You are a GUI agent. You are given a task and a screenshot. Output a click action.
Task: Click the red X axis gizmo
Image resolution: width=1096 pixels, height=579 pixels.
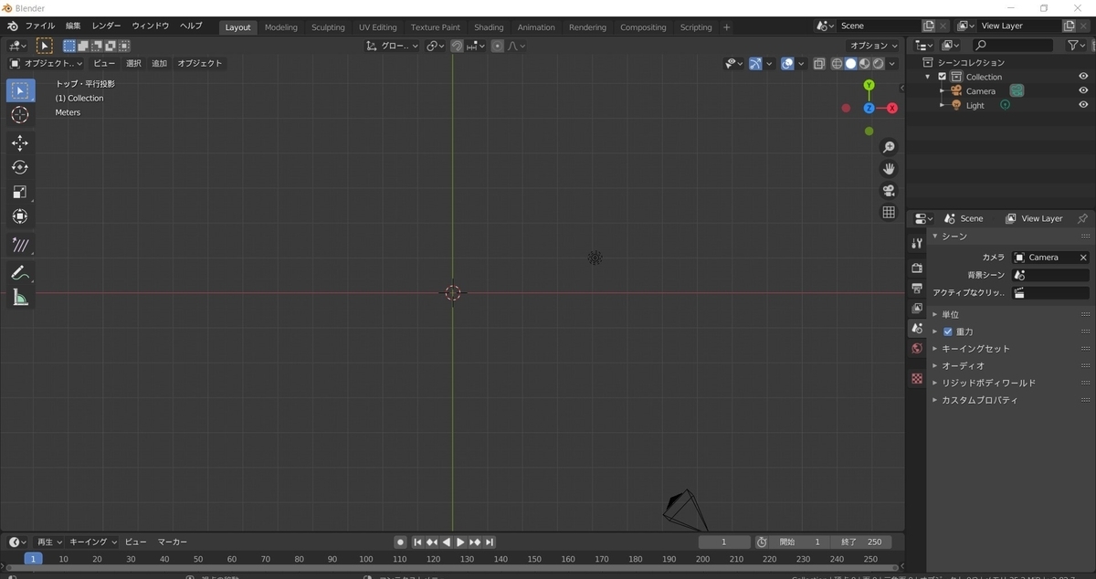pyautogui.click(x=892, y=108)
